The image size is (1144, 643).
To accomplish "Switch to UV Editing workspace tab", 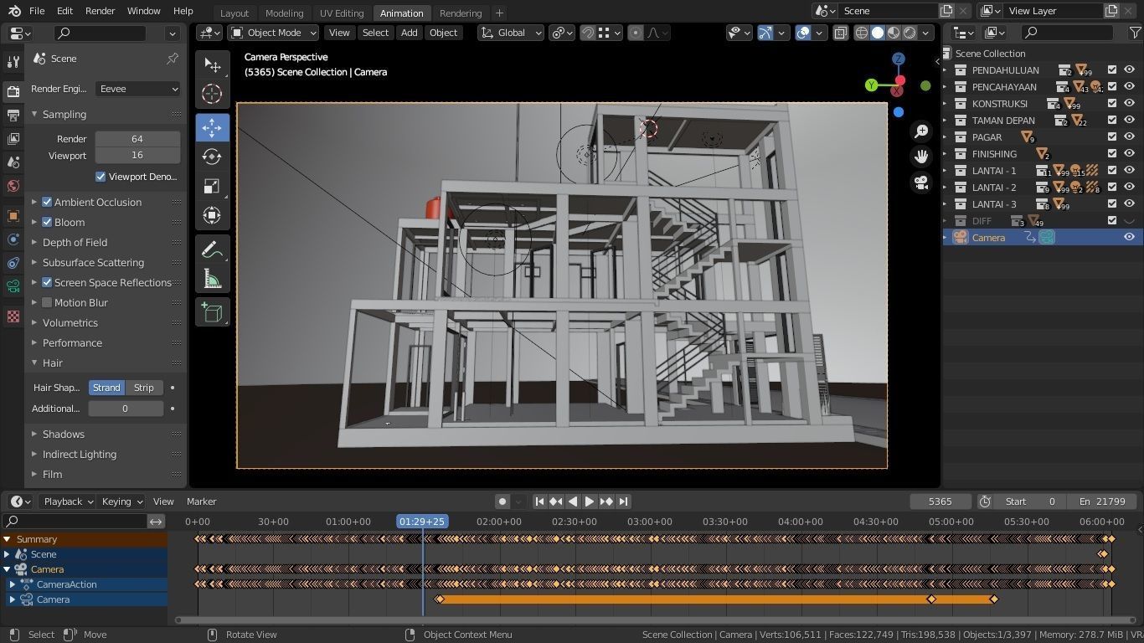I will pyautogui.click(x=342, y=13).
